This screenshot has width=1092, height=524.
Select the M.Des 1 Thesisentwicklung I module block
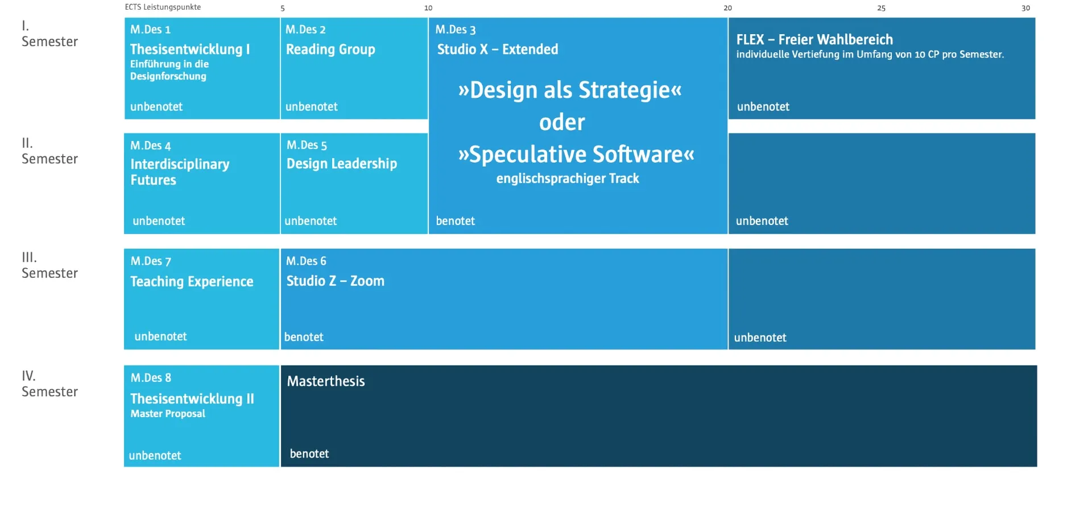(202, 68)
